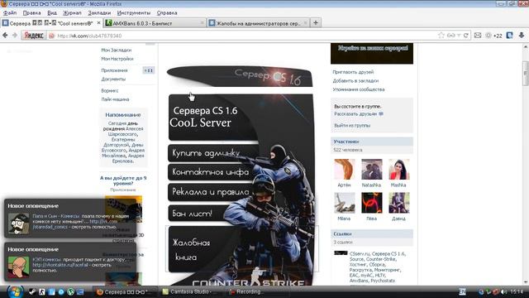This screenshot has height=298, width=529.
Task: Click Выйти из группы link
Action: (352, 125)
